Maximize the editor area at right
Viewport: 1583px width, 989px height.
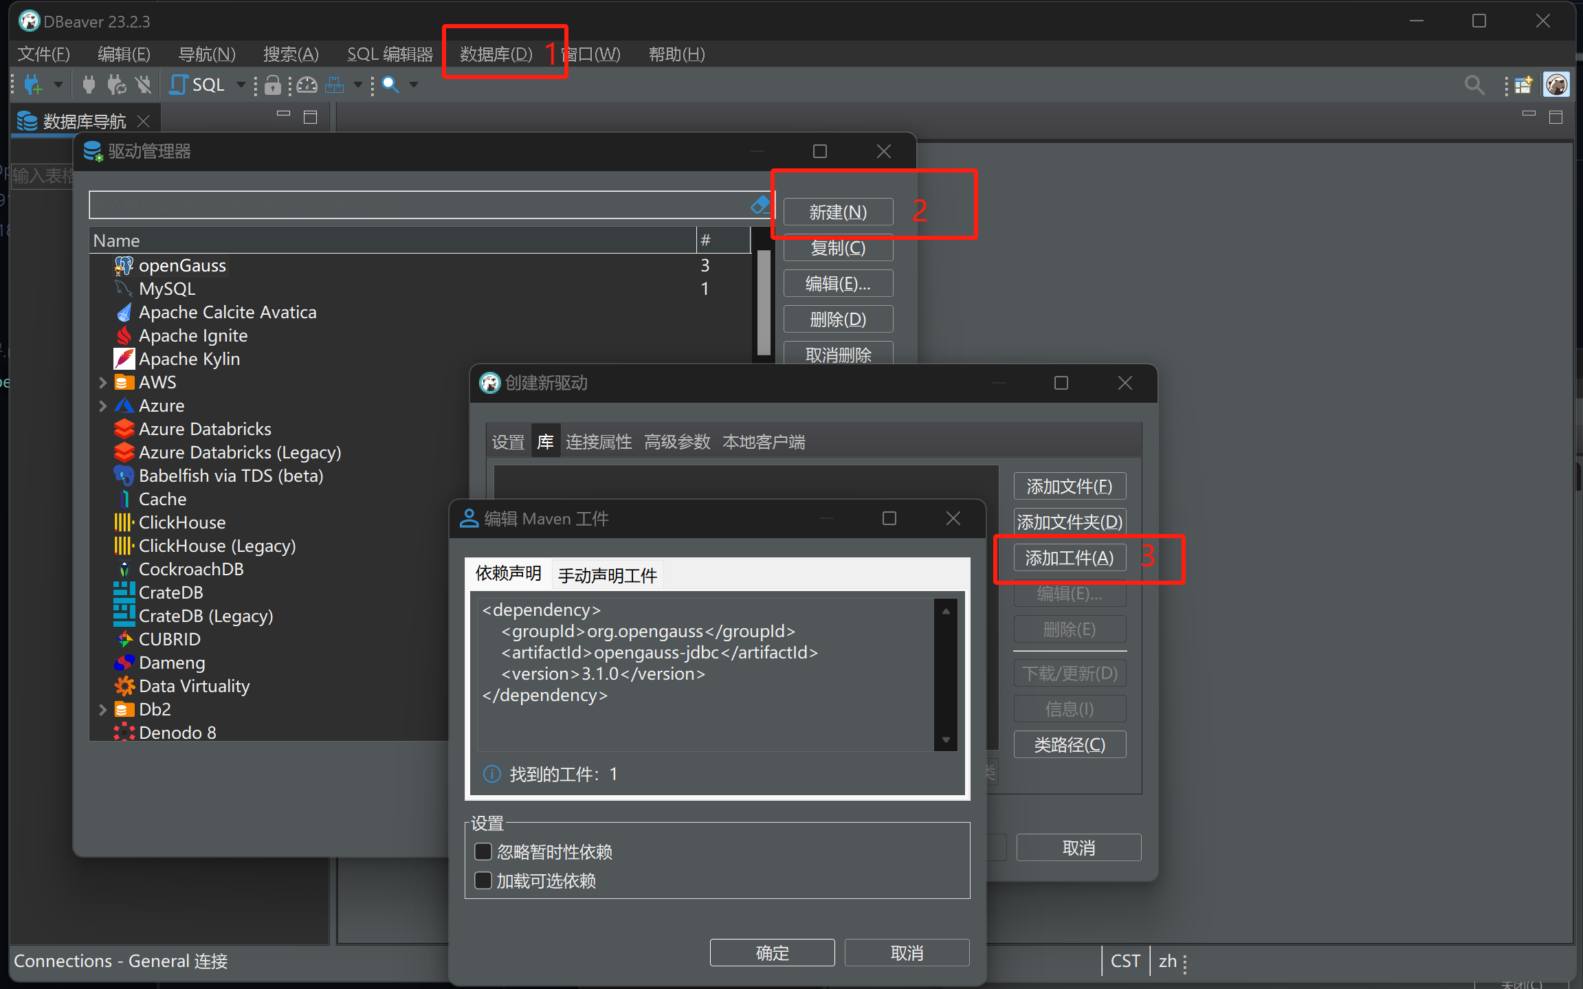(1556, 117)
